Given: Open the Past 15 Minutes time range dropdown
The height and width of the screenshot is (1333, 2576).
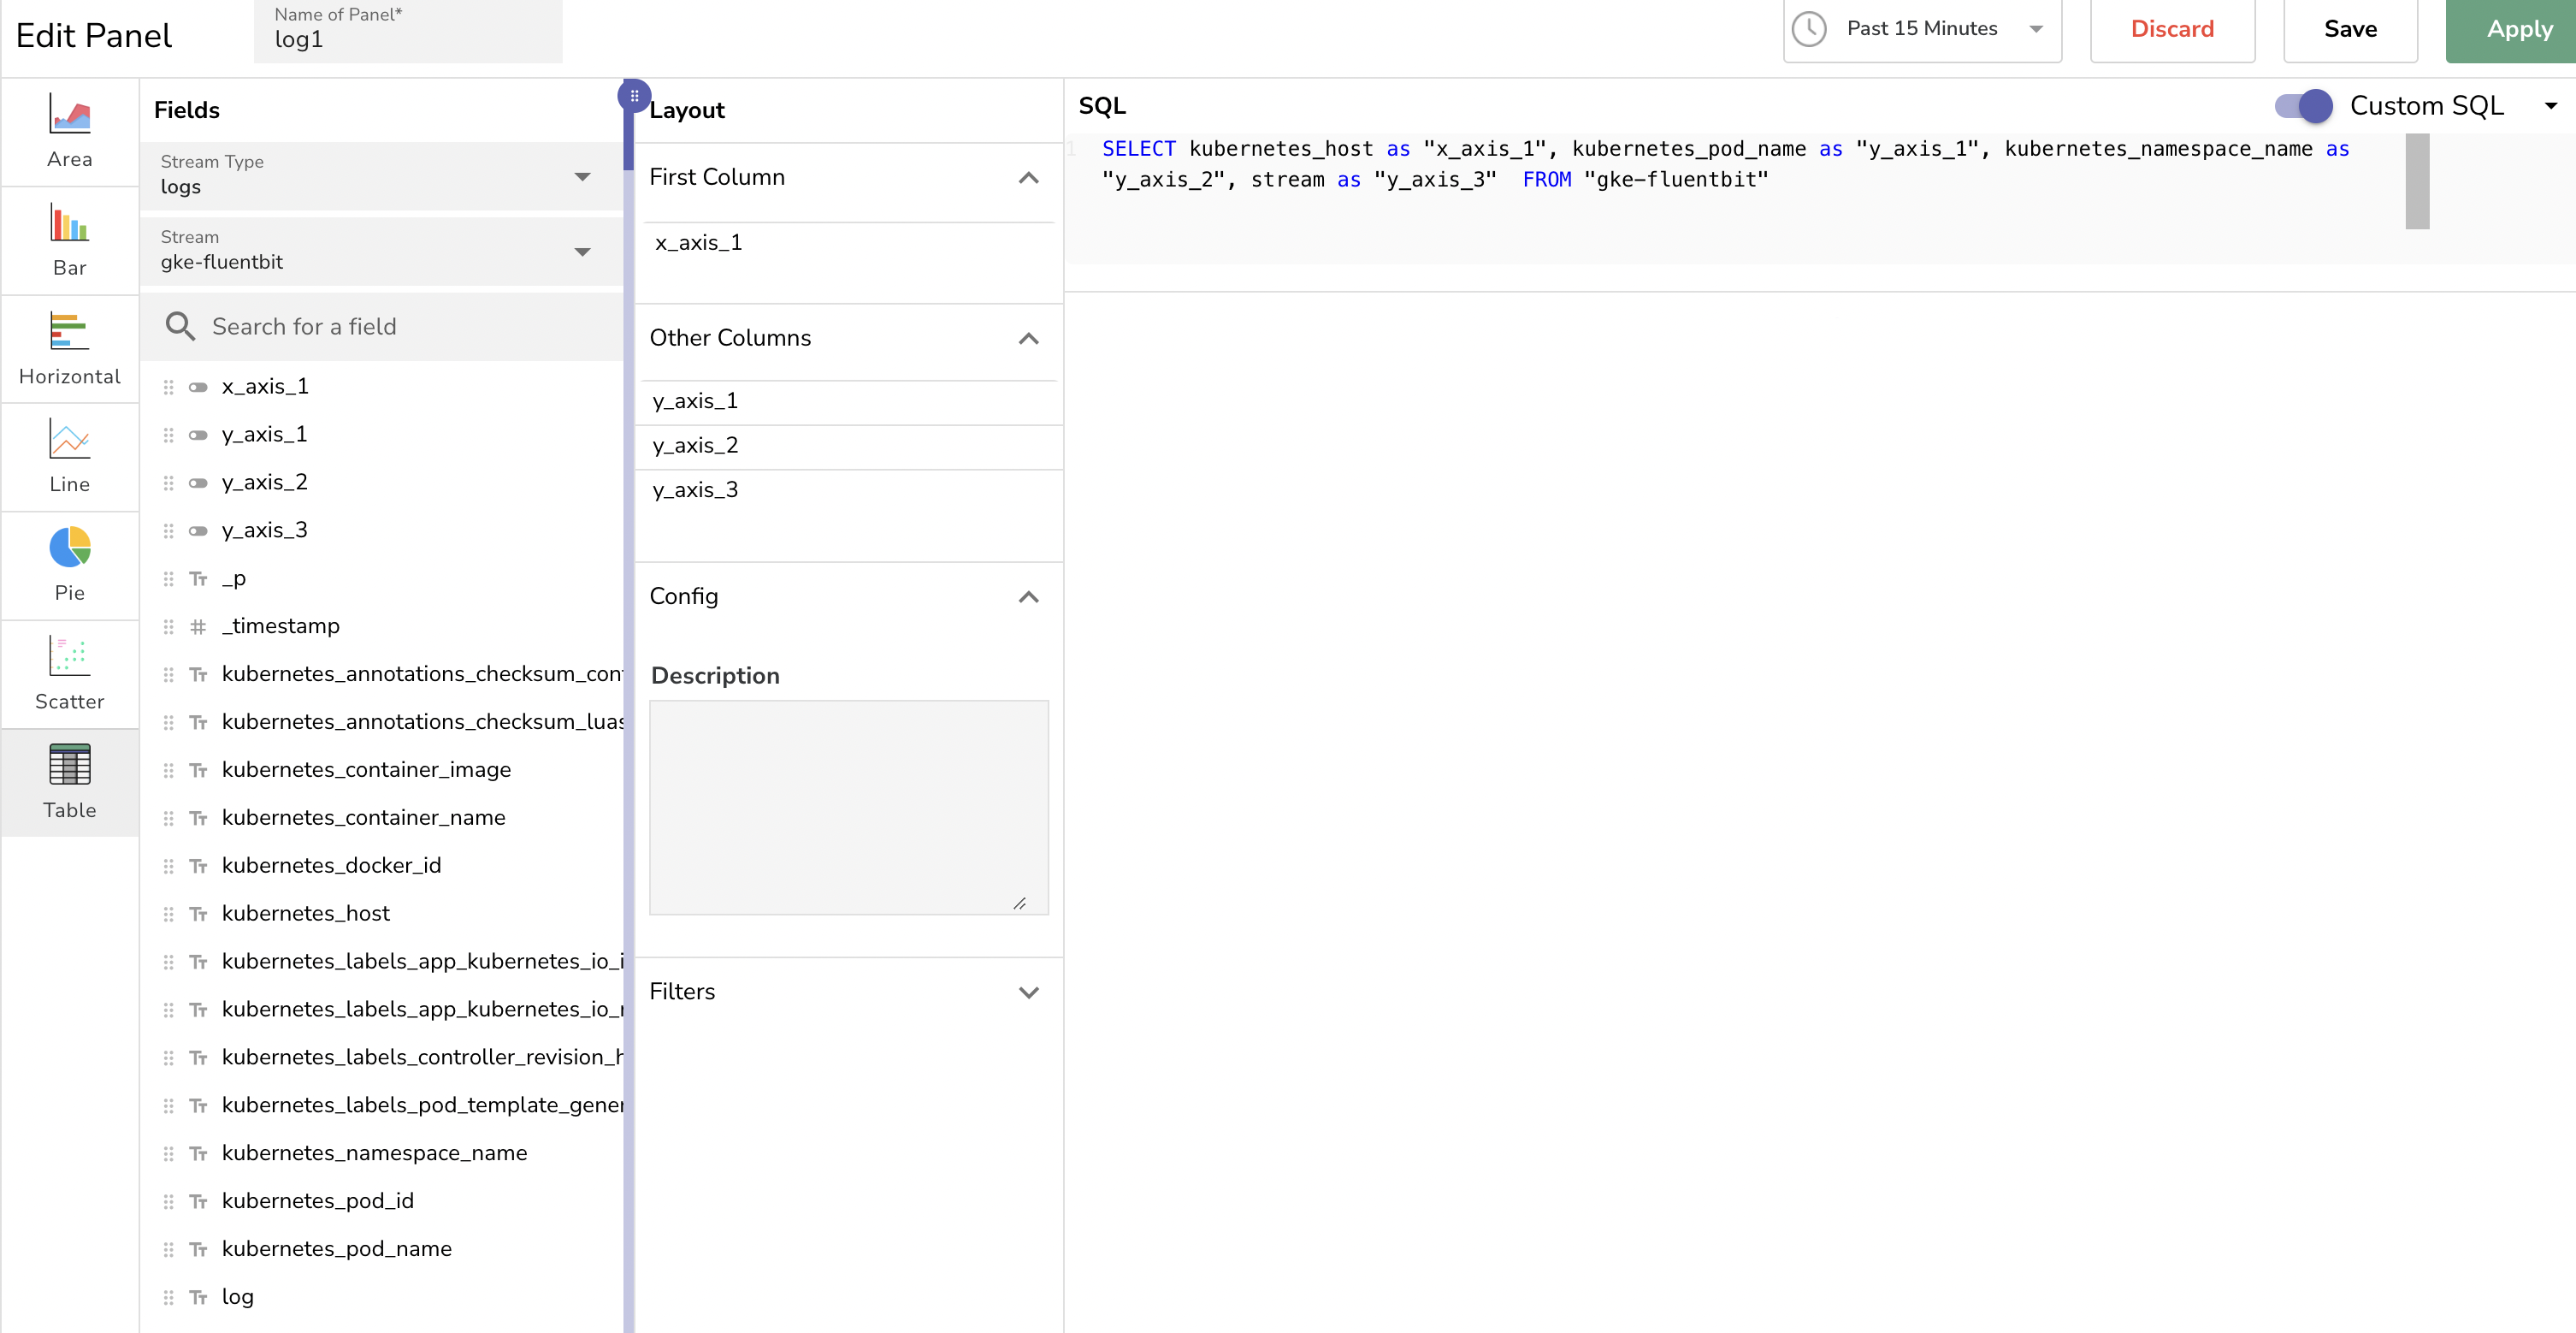Looking at the screenshot, I should [x=2037, y=29].
